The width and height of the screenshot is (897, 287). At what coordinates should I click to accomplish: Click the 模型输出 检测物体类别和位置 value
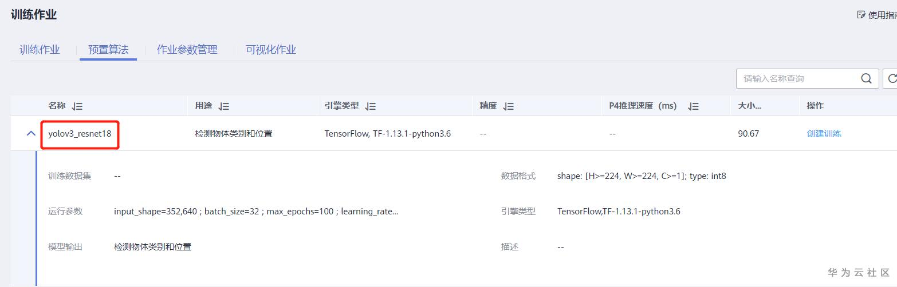[x=152, y=247]
